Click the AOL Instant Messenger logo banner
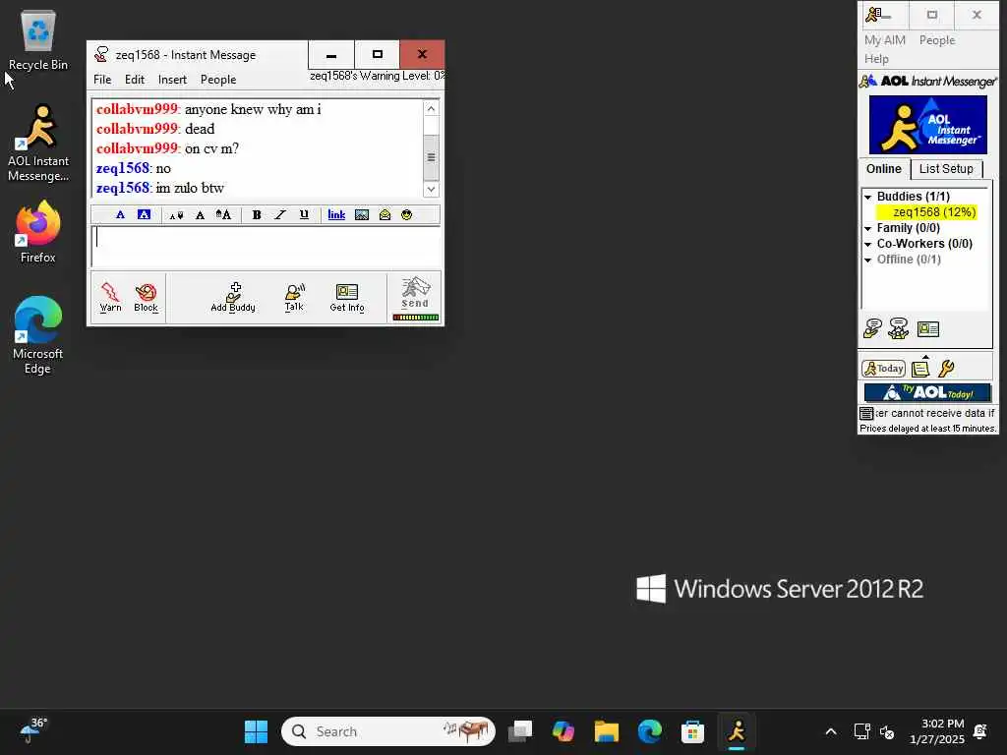The image size is (1007, 755). pos(927,125)
